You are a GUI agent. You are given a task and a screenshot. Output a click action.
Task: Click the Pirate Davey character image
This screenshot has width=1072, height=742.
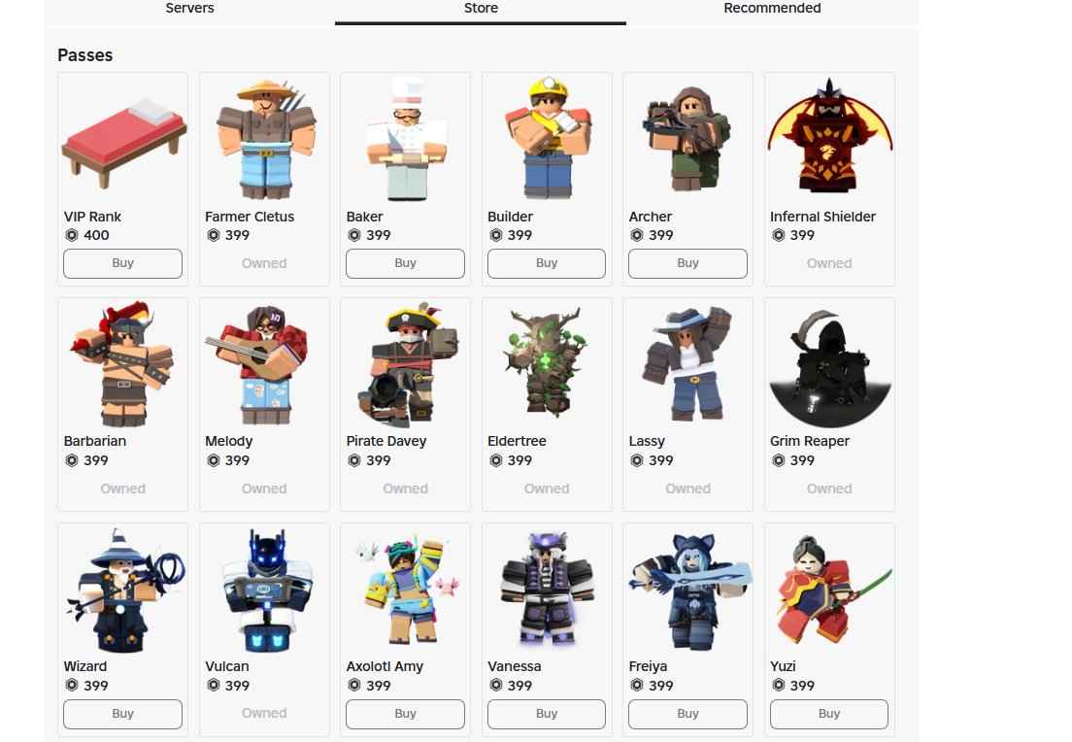point(406,363)
